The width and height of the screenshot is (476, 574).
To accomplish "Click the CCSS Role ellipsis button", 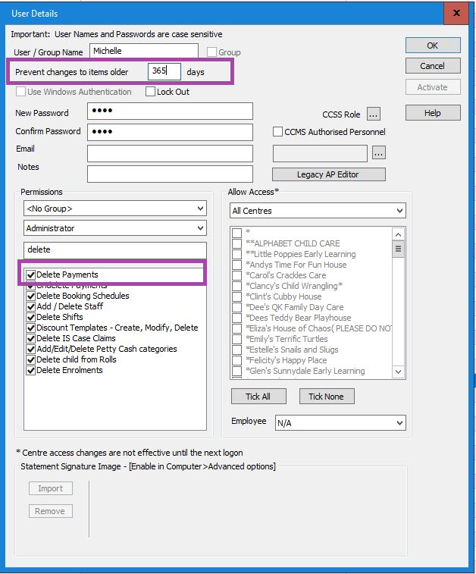I will point(373,114).
